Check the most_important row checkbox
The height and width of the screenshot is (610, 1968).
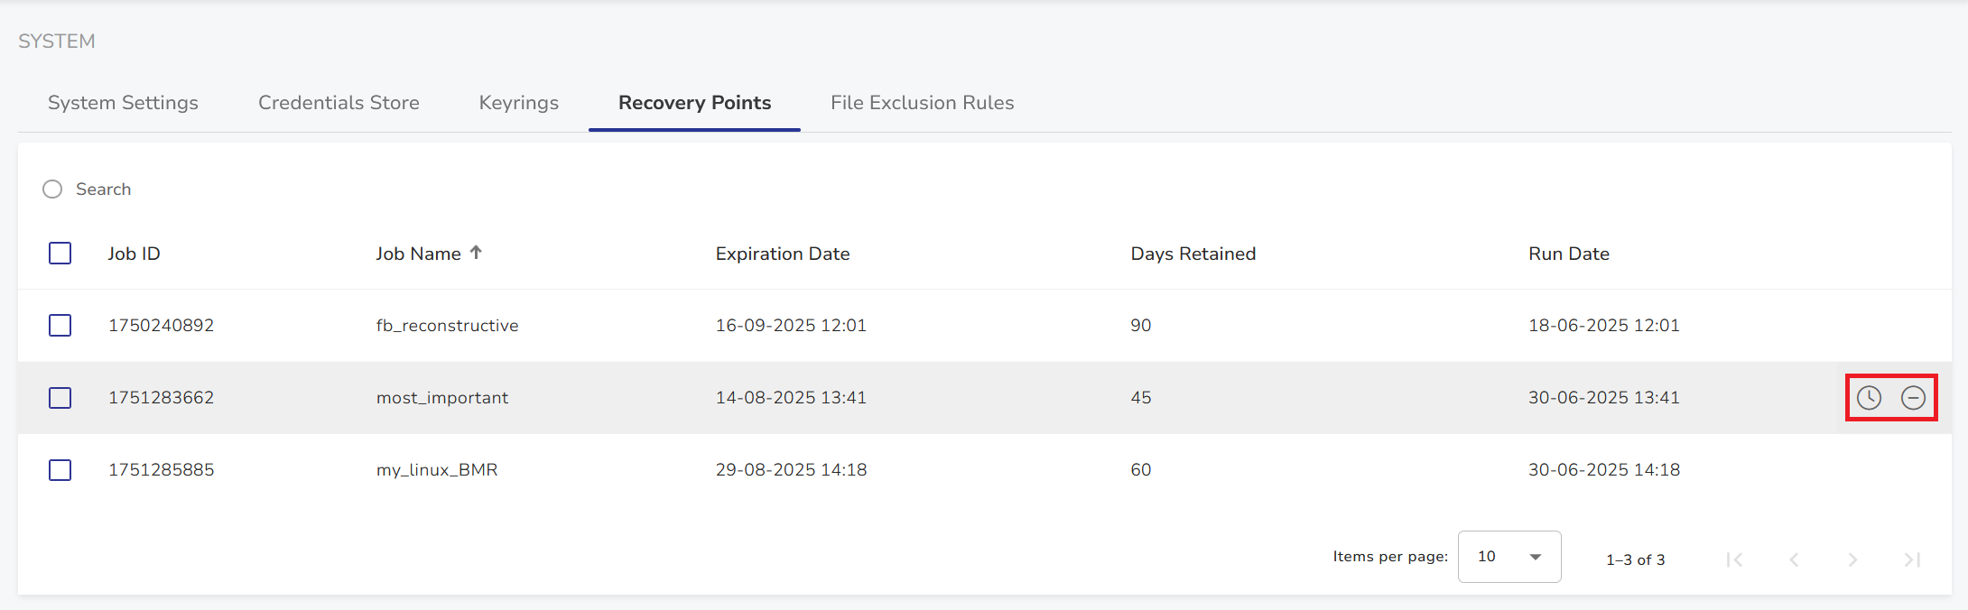coord(60,398)
